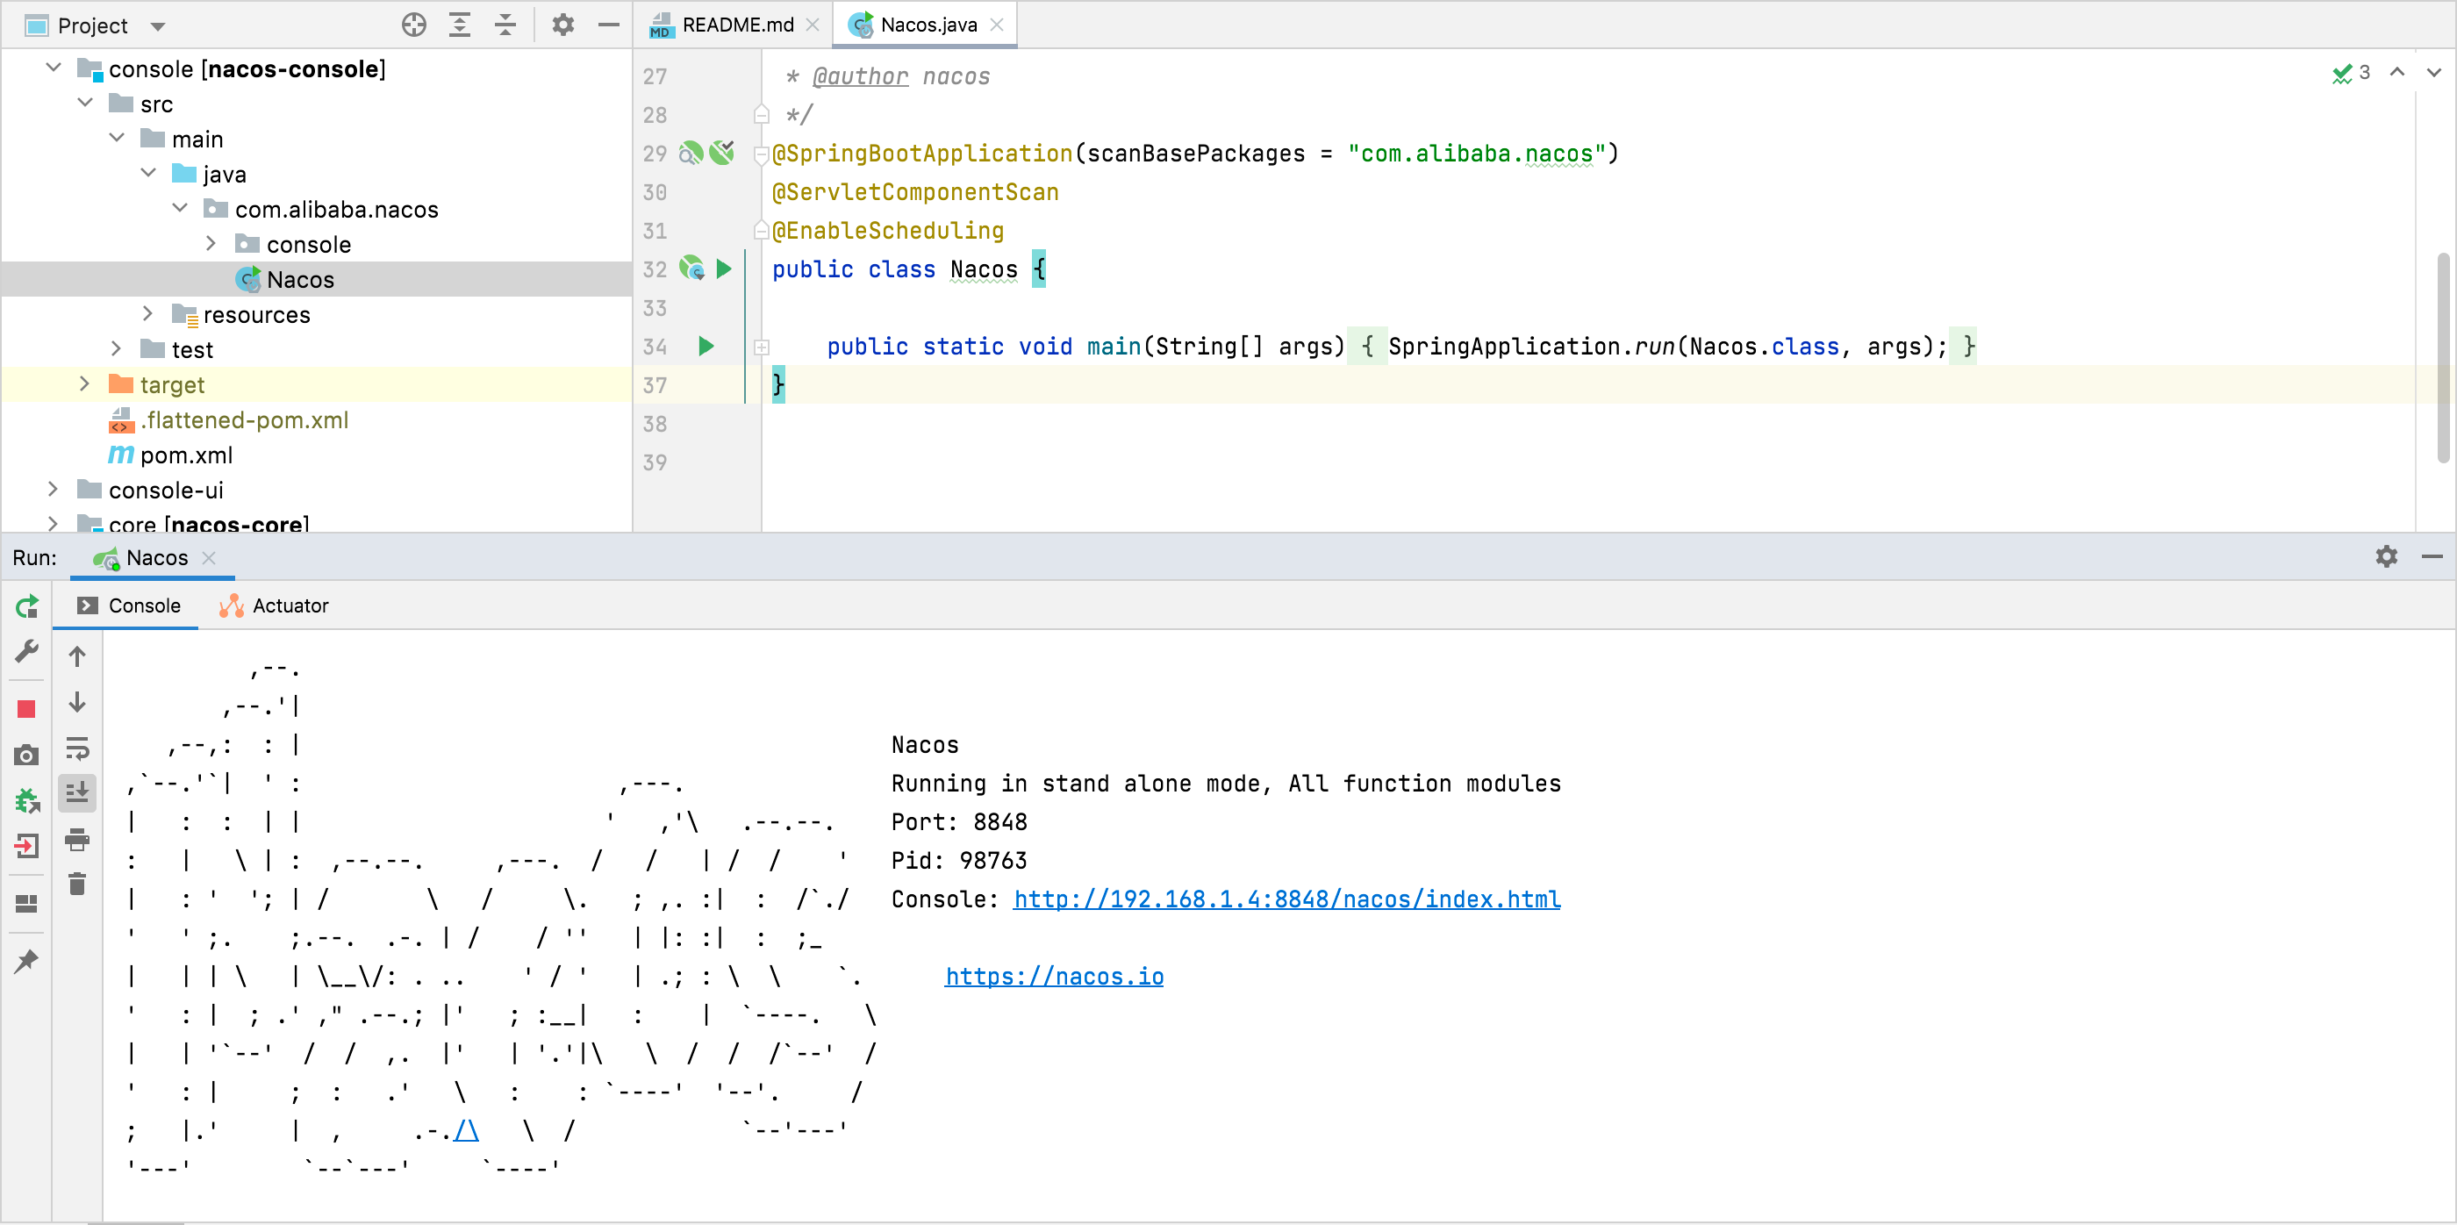Image resolution: width=2457 pixels, height=1225 pixels.
Task: Go to previous highlighted problem arrow
Action: 2397,73
